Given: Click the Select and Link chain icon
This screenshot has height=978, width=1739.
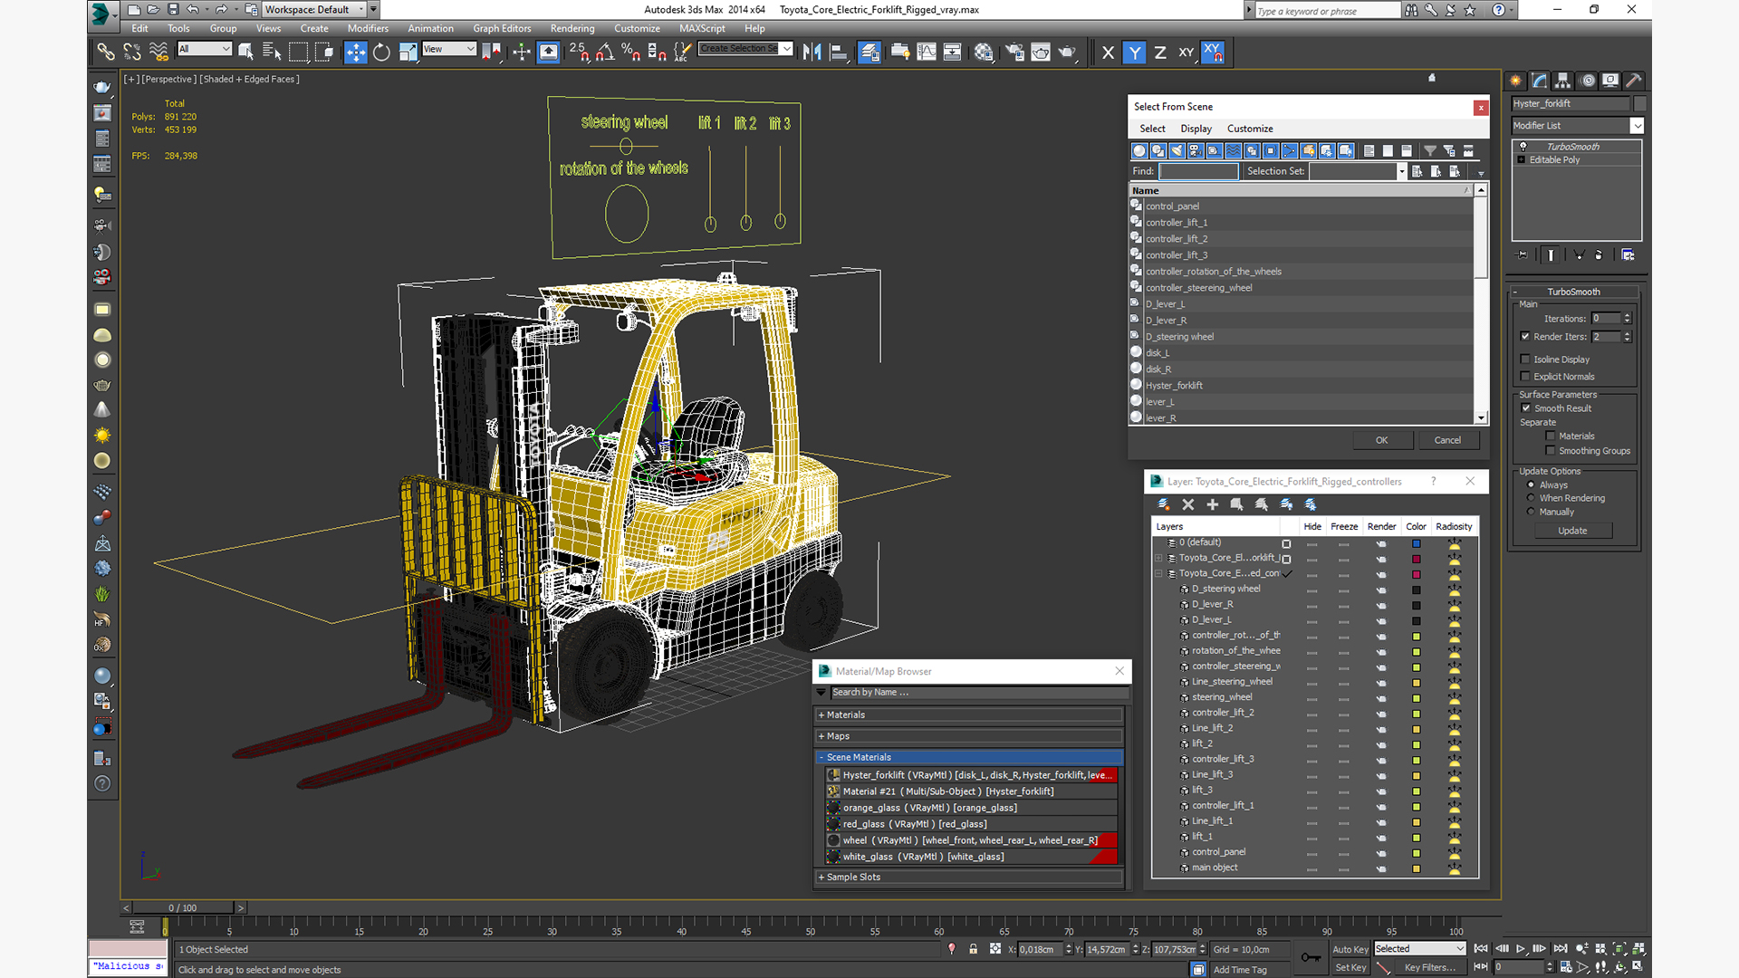Looking at the screenshot, I should tap(106, 53).
